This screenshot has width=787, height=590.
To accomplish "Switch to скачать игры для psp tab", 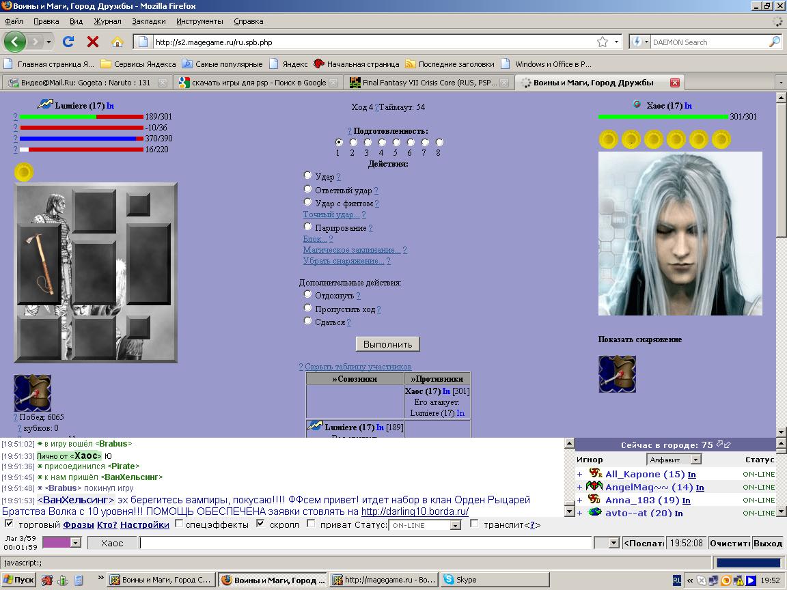I will 258,83.
